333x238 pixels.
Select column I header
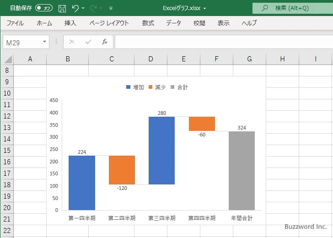point(316,59)
